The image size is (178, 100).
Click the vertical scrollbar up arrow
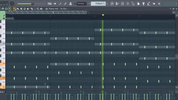[x=177, y=16]
